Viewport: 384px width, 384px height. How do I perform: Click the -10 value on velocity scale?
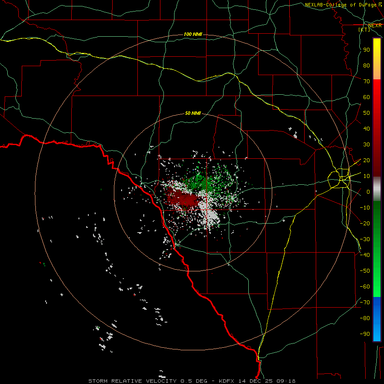point(365,208)
